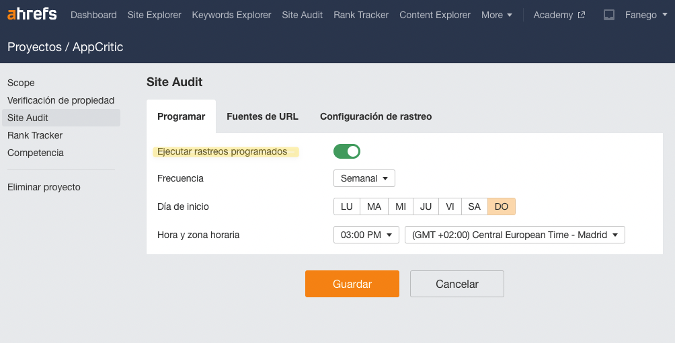Viewport: 675px width, 343px height.
Task: Open Site Explorer in top navigation
Action: [154, 15]
